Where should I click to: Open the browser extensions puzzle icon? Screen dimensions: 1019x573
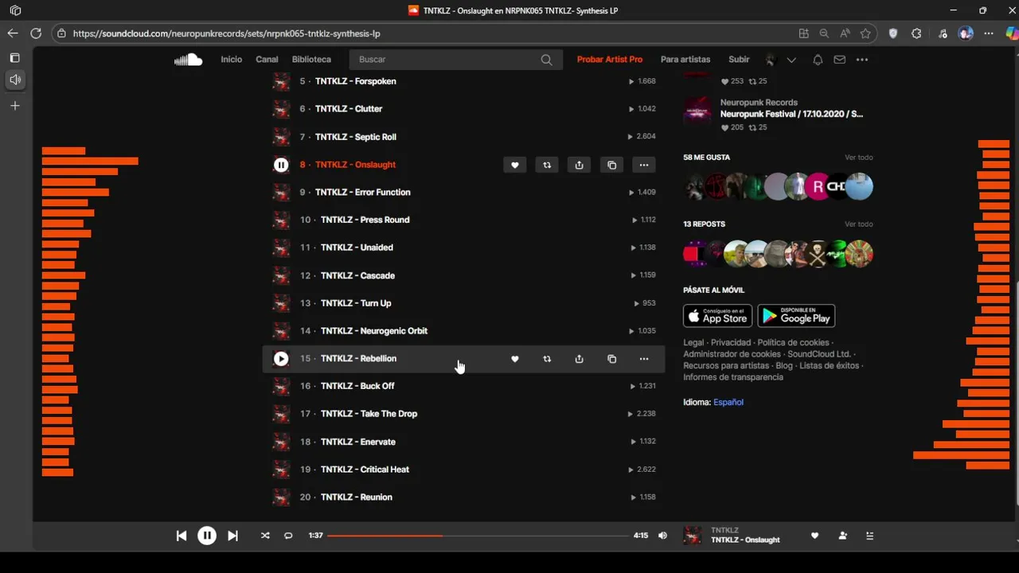tap(916, 33)
